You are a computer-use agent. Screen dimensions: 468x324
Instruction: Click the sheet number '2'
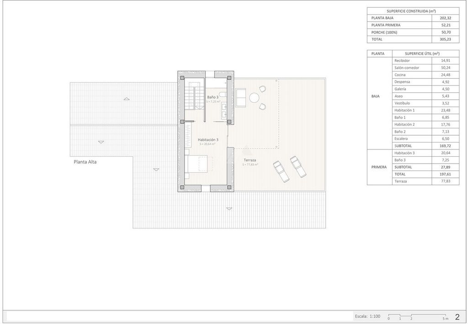457,317
